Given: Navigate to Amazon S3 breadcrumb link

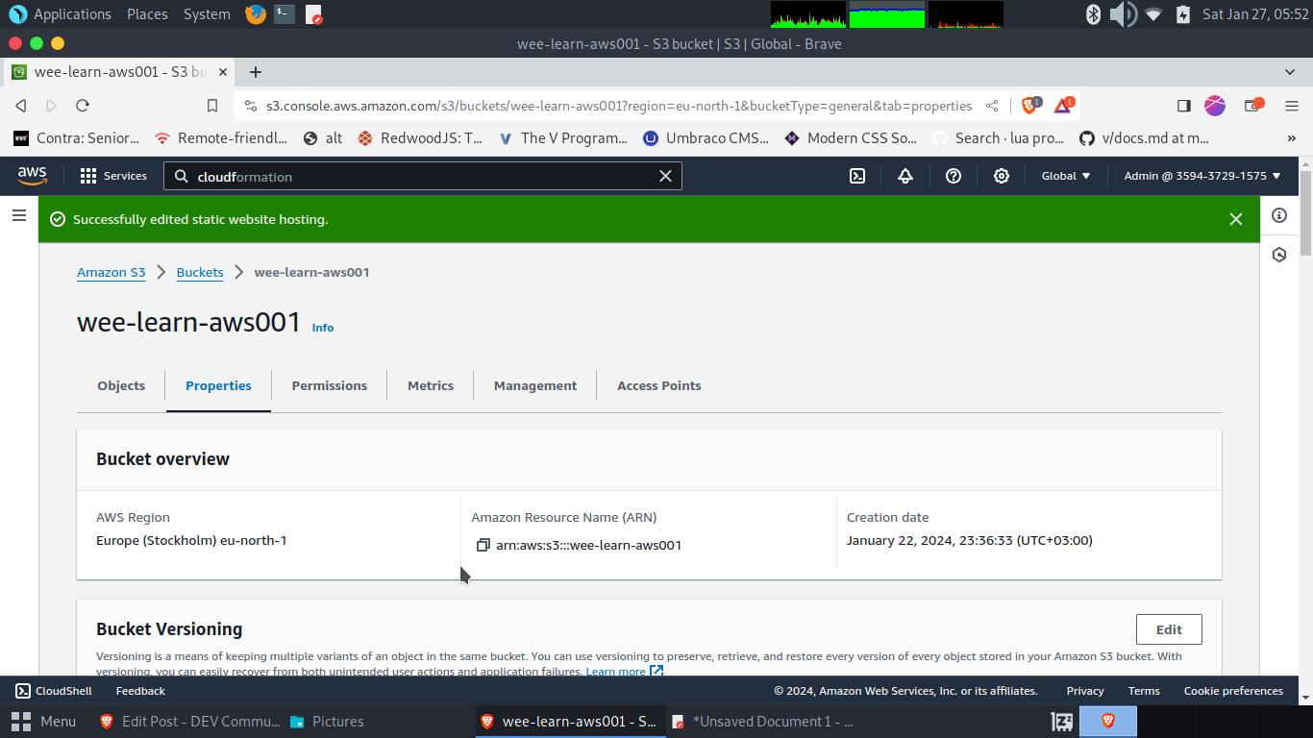Looking at the screenshot, I should pos(111,272).
